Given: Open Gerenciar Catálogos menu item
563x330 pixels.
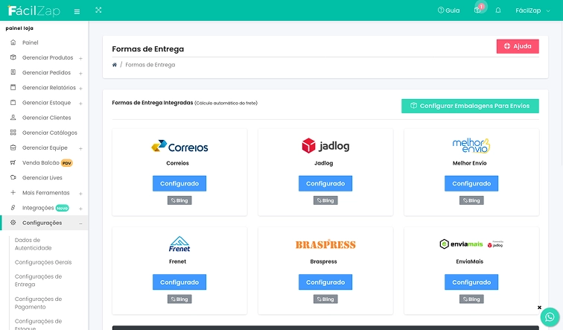Looking at the screenshot, I should click(x=50, y=133).
